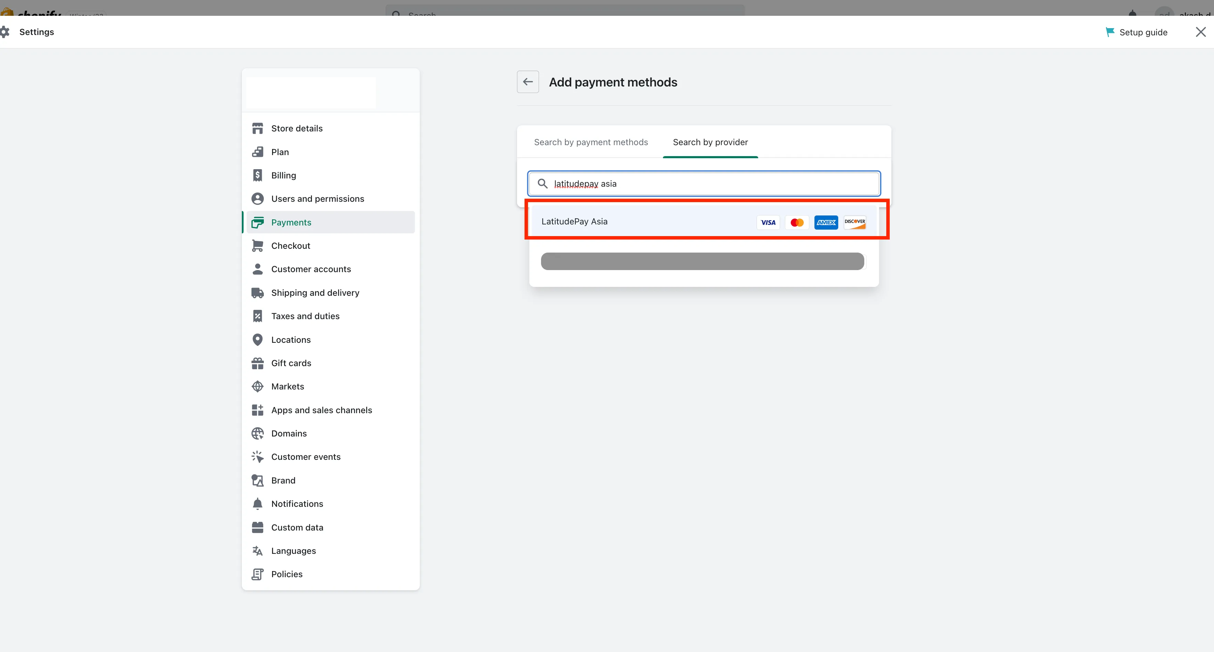
Task: Click the Domains globe icon
Action: pos(257,433)
